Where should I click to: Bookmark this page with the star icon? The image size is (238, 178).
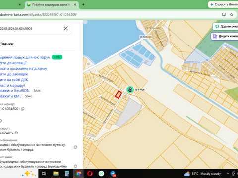point(232,14)
